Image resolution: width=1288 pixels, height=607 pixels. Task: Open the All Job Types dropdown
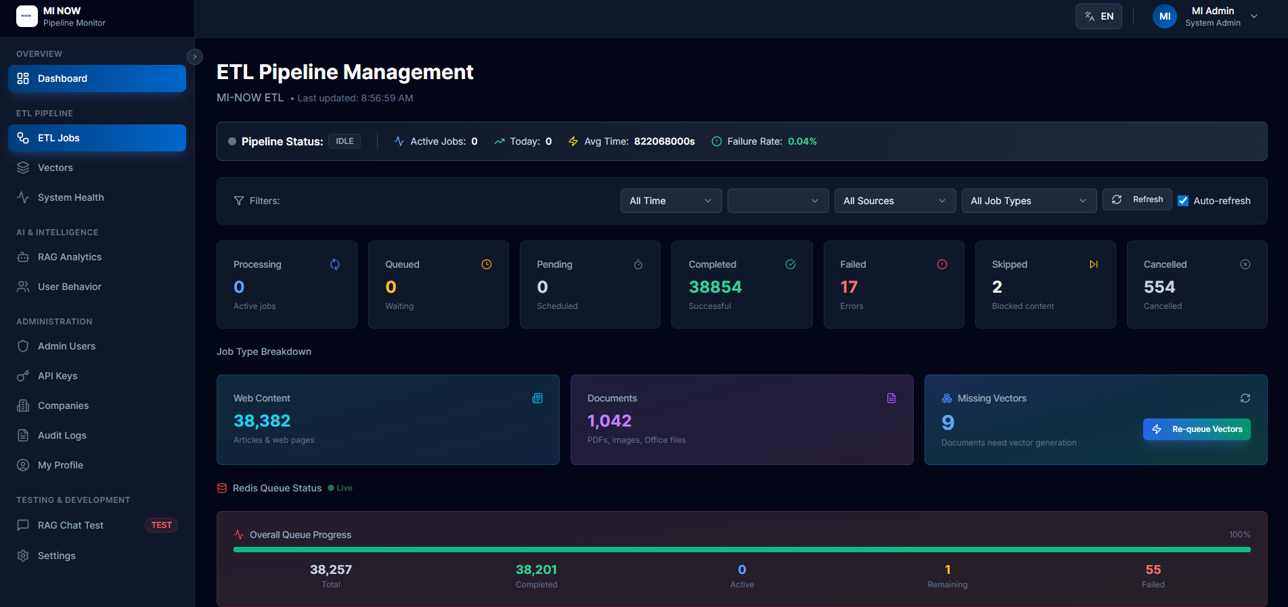pos(1028,201)
